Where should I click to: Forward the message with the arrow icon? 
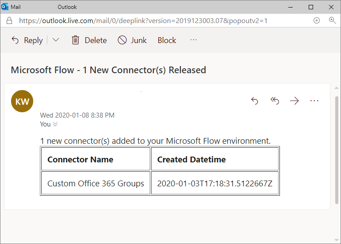tap(294, 101)
